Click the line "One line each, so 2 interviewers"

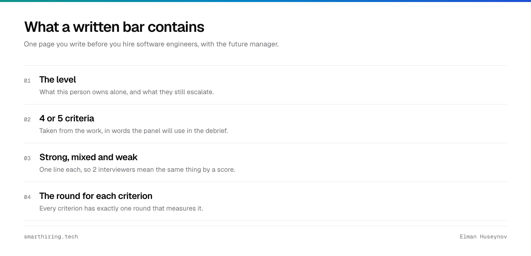(137, 169)
